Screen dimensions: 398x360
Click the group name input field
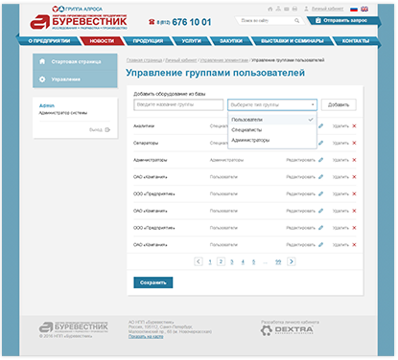tap(178, 104)
